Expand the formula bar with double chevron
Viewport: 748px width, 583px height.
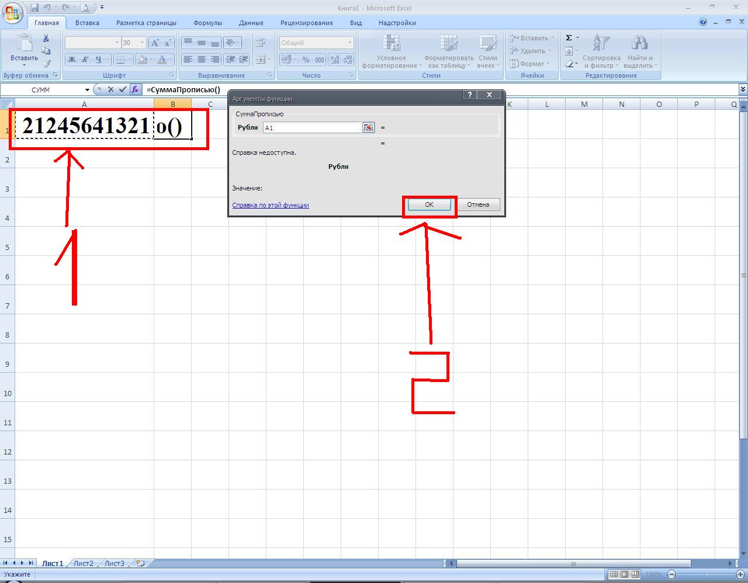tap(743, 89)
